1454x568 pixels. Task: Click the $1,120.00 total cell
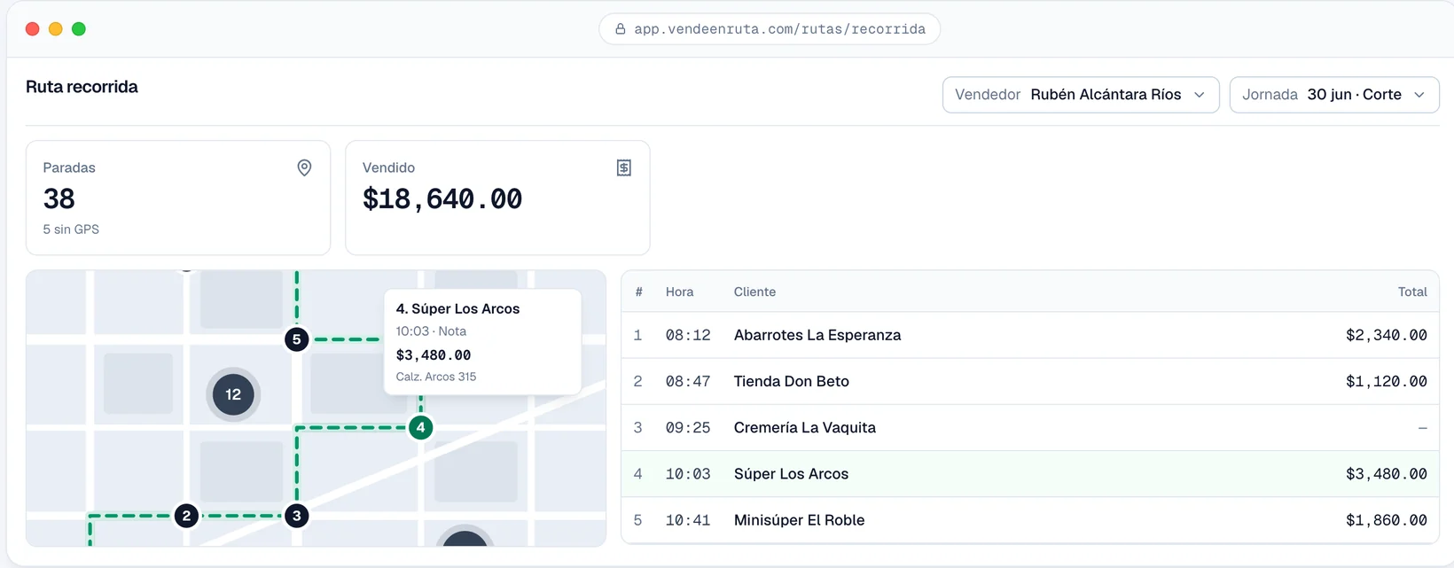[1387, 381]
